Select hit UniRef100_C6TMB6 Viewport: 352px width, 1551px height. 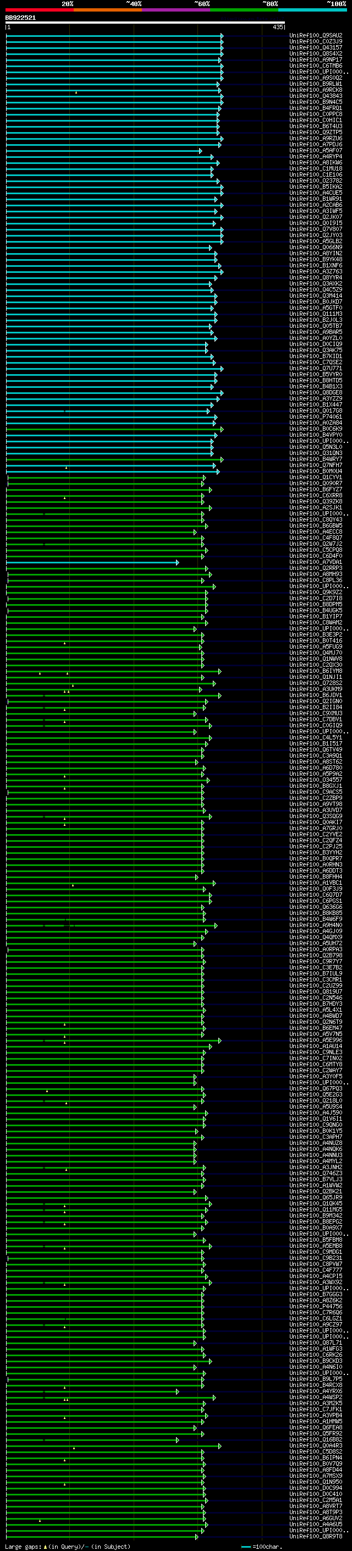tap(316, 65)
